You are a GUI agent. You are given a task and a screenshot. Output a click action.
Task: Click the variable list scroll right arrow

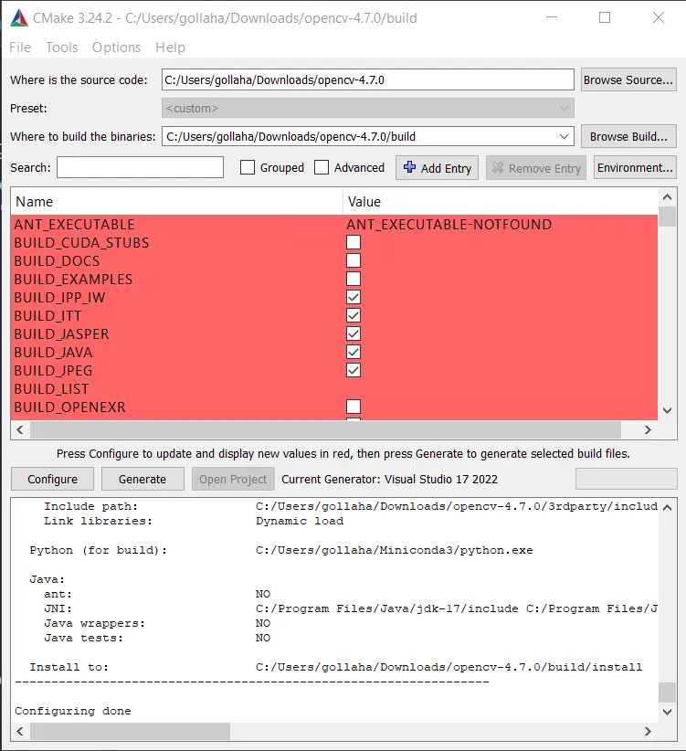pos(648,429)
